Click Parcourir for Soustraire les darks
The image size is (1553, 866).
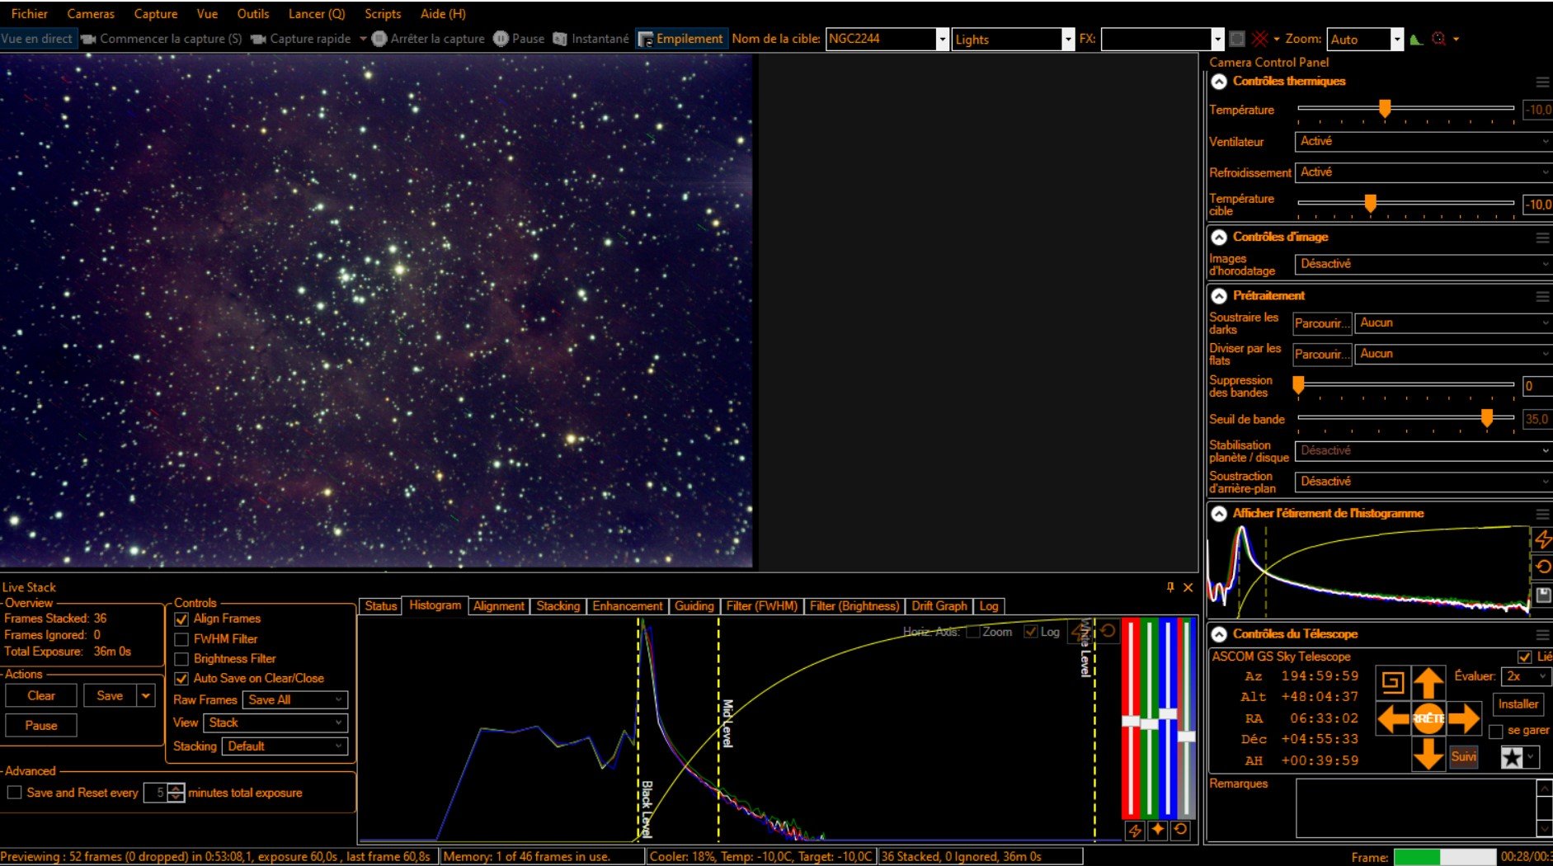click(x=1322, y=323)
